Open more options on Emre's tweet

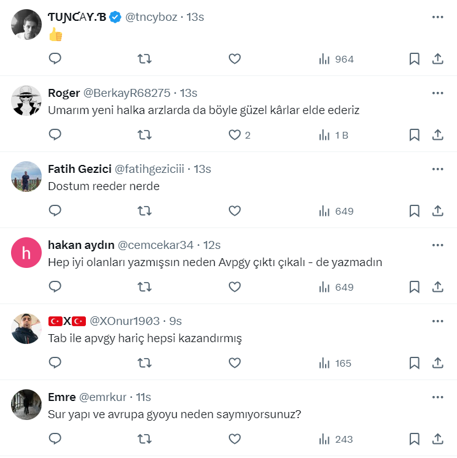coord(437,397)
